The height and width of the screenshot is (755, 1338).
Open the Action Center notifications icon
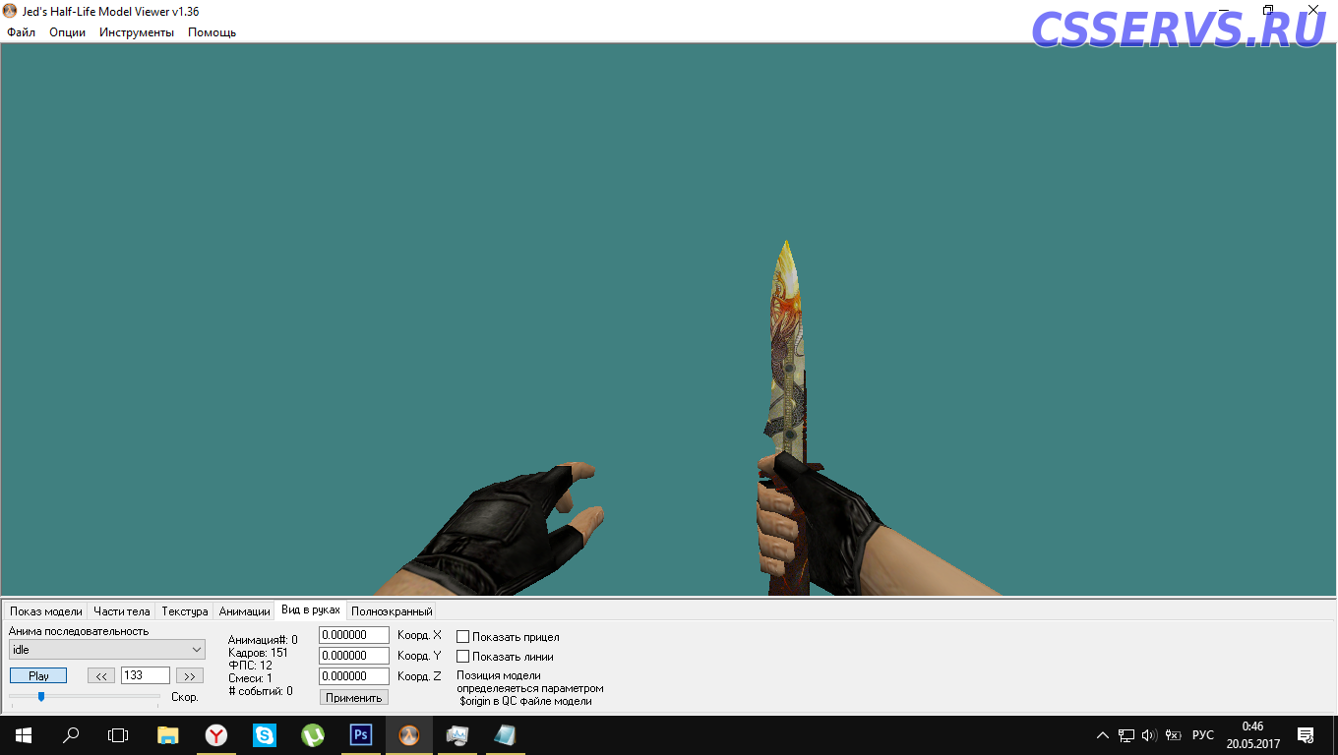[x=1306, y=734]
